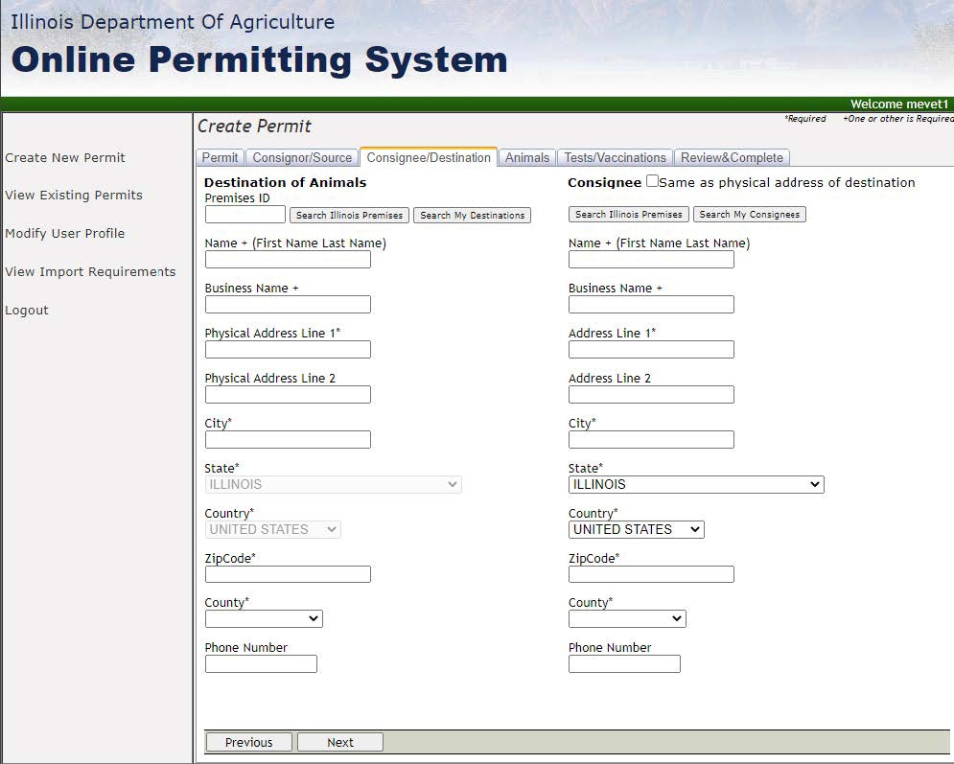Focus the Premises ID input field
Image resolution: width=954 pixels, height=764 pixels.
(245, 215)
